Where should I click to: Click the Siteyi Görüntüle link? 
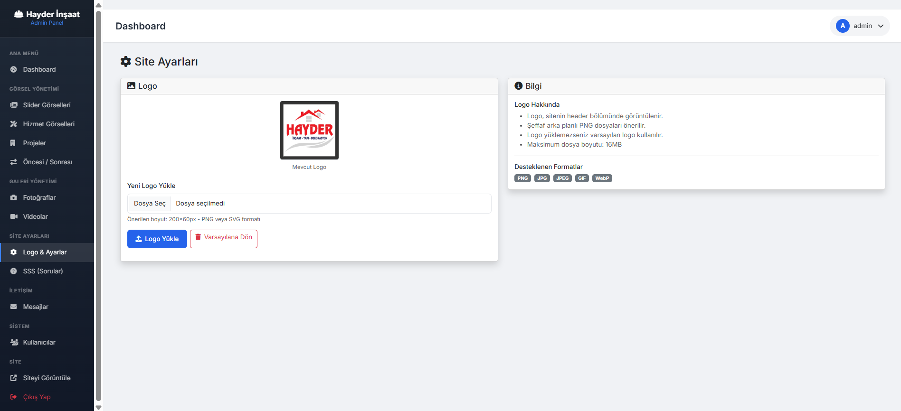pyautogui.click(x=47, y=378)
